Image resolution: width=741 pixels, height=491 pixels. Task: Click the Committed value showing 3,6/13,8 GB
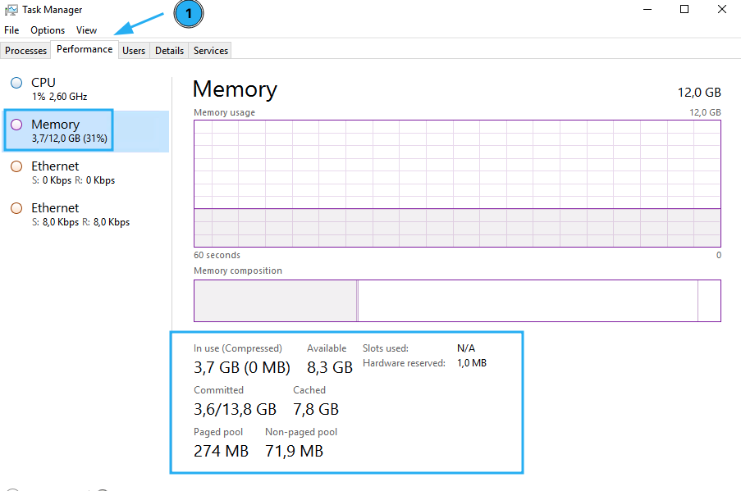[x=235, y=408]
